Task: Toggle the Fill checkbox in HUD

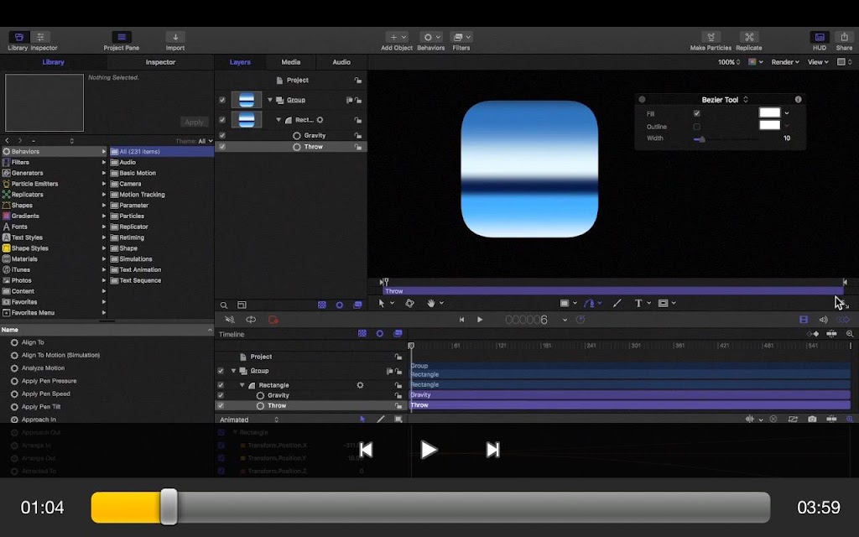Action: pos(697,113)
